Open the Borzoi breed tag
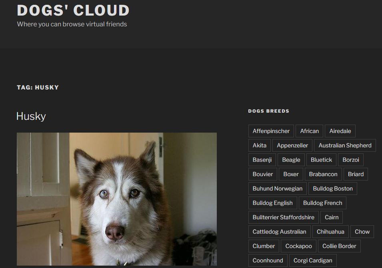This screenshot has height=268, width=382. coord(350,159)
